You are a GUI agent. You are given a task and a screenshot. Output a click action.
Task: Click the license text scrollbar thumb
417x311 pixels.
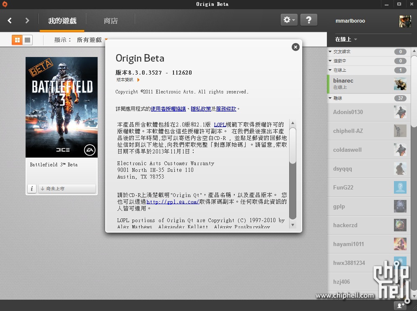tap(293, 146)
